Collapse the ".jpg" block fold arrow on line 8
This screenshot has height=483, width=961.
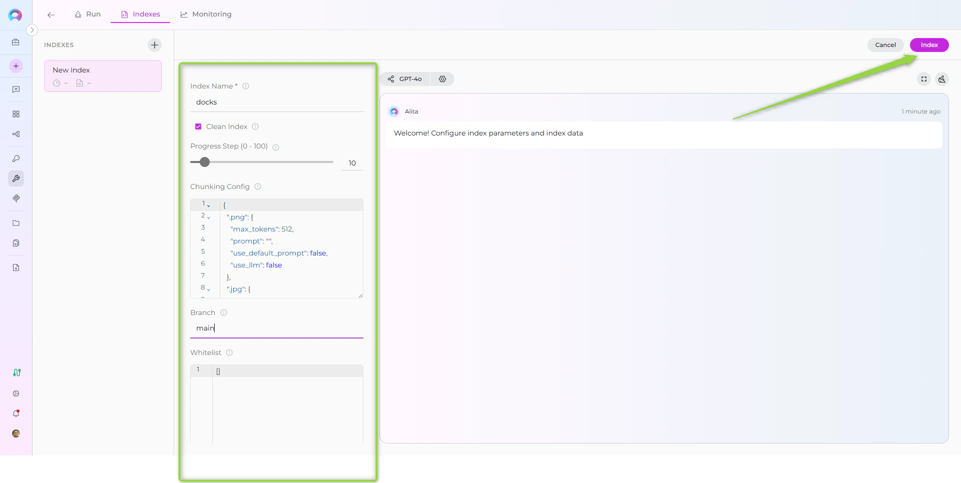click(208, 289)
